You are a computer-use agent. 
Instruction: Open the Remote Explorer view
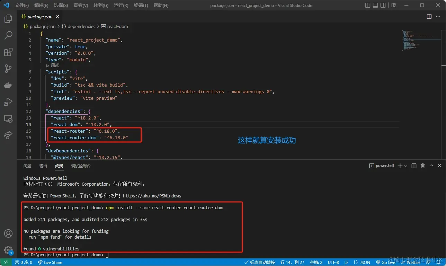tap(8, 118)
